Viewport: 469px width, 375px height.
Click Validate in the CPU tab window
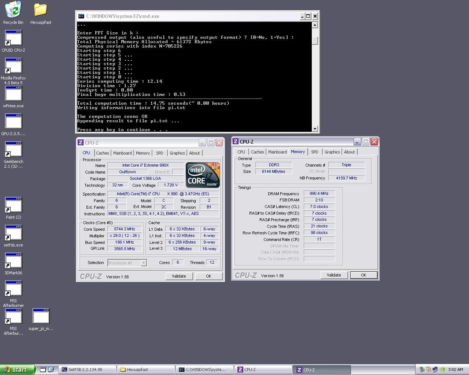point(179,276)
